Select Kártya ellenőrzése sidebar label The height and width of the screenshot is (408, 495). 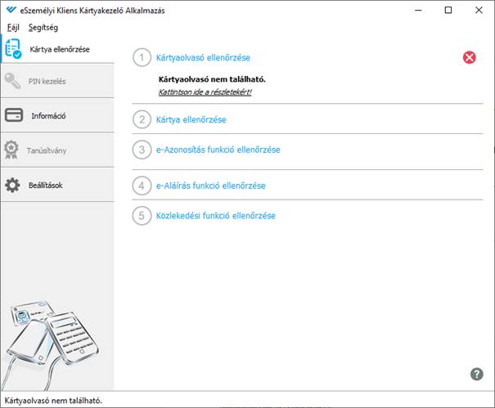point(60,49)
